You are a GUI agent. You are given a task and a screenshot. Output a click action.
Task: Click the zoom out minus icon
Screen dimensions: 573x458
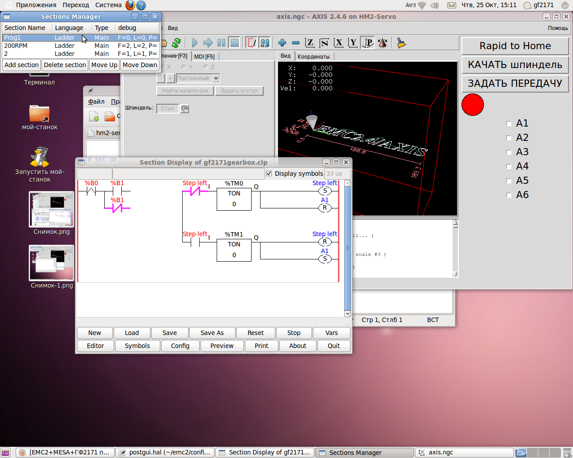coord(295,43)
